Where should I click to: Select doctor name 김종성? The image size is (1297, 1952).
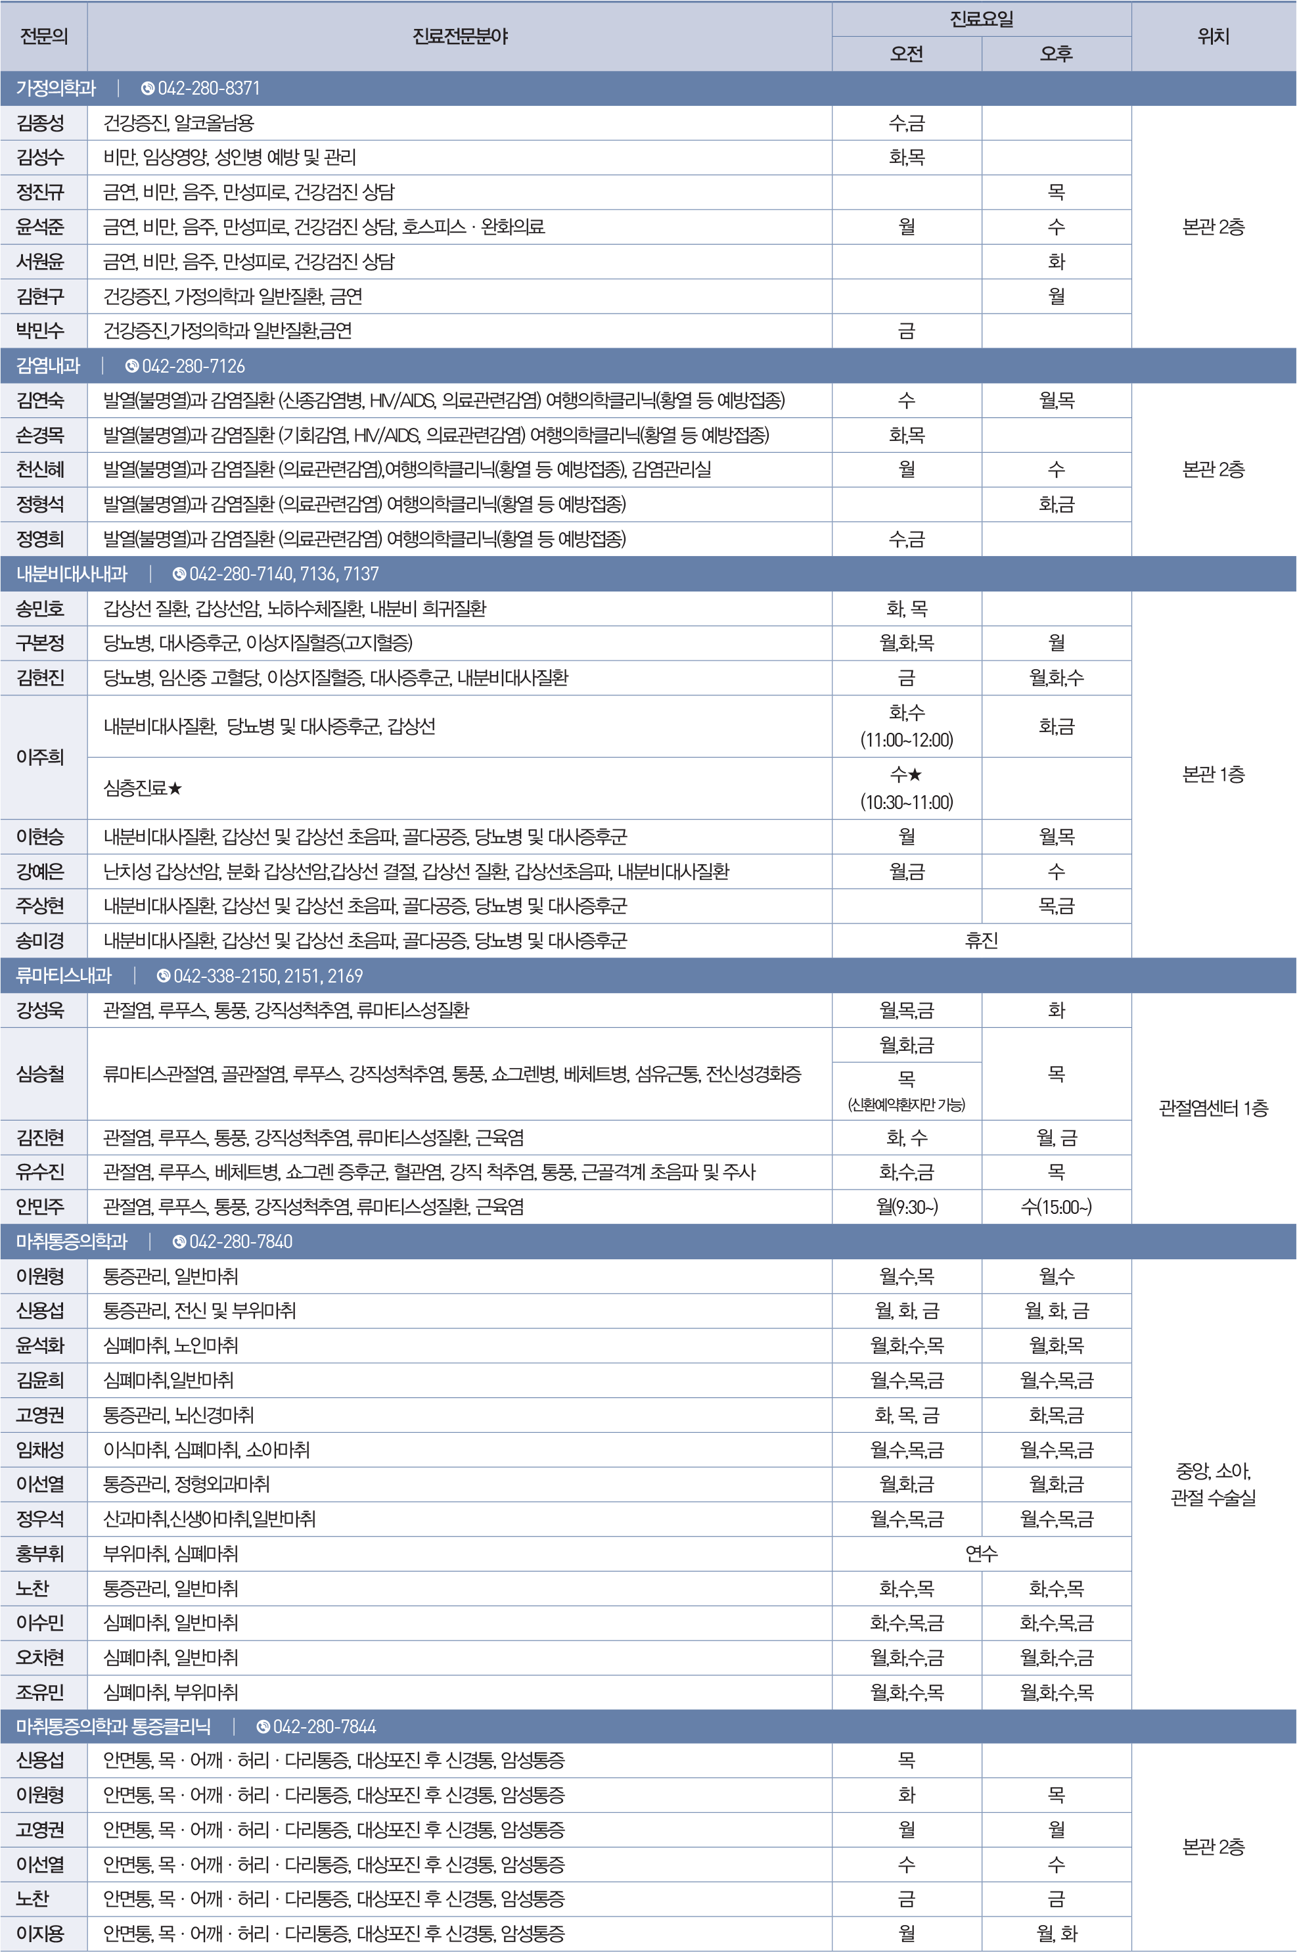coord(41,124)
